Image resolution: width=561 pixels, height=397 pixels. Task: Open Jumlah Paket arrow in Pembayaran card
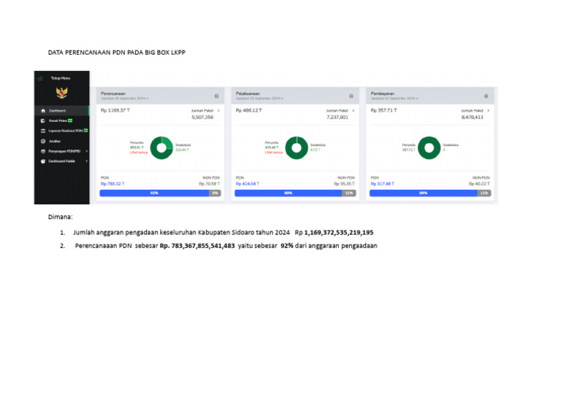pyautogui.click(x=489, y=111)
